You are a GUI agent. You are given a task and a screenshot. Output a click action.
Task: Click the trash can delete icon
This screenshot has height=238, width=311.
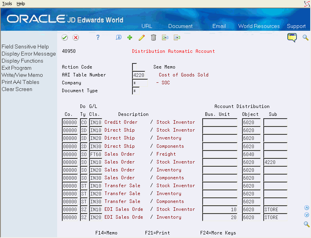[153, 37]
